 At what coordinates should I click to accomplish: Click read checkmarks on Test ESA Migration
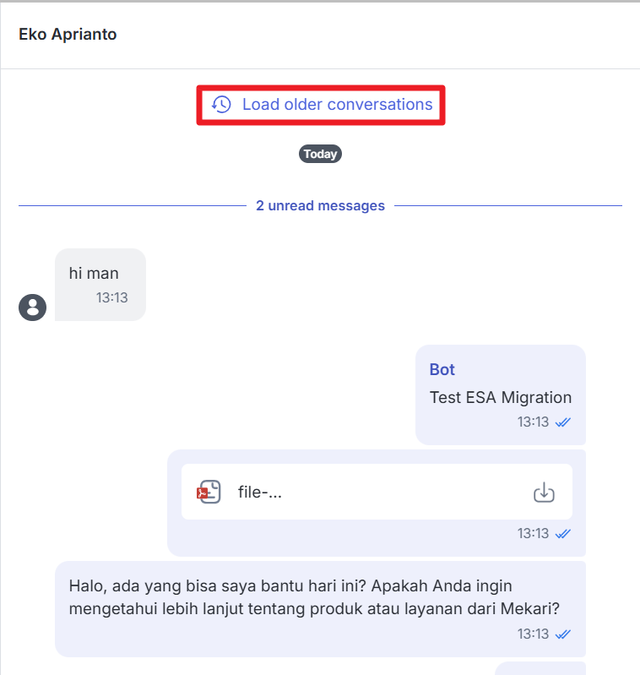coord(563,422)
